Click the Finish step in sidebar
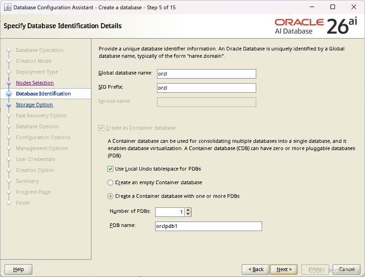365x277 pixels. click(23, 203)
